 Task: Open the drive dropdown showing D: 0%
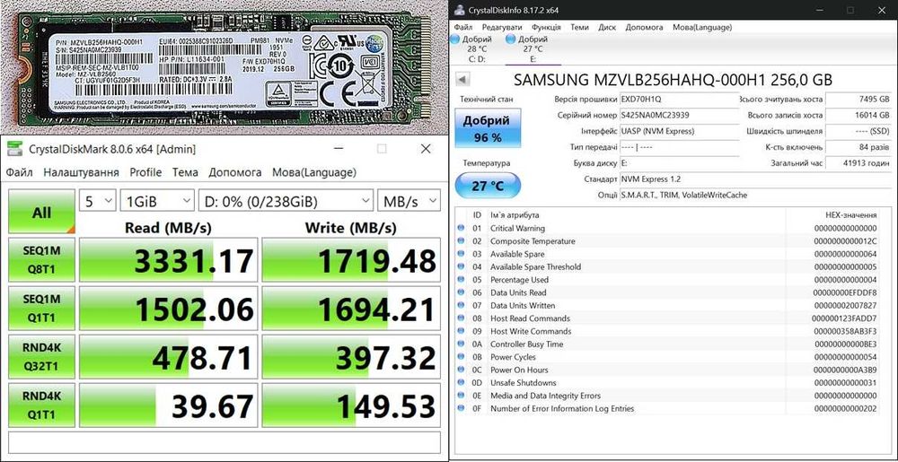286,201
